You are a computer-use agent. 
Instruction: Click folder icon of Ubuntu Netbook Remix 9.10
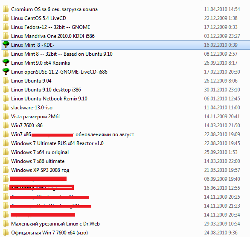pyautogui.click(x=6, y=98)
